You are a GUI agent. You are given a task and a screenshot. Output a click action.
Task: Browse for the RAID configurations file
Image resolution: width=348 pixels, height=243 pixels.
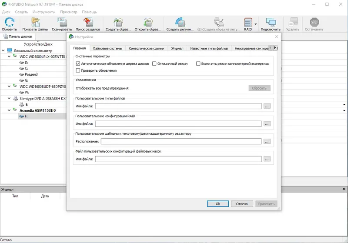pos(267,124)
